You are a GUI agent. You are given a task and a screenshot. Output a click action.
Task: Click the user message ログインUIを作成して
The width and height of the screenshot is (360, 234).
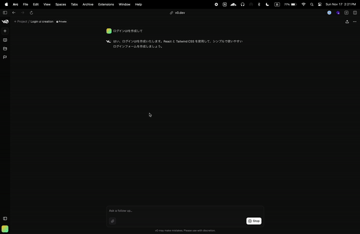coord(128,31)
